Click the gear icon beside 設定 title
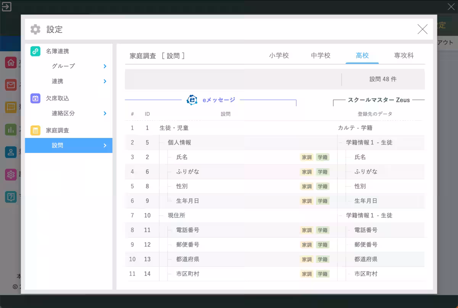The image size is (458, 308). click(x=35, y=29)
